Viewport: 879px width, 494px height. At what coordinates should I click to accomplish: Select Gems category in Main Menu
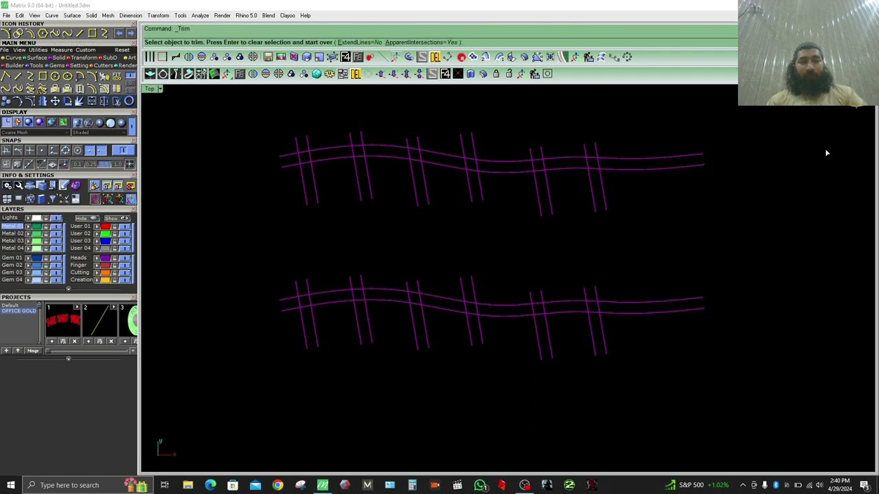55,65
